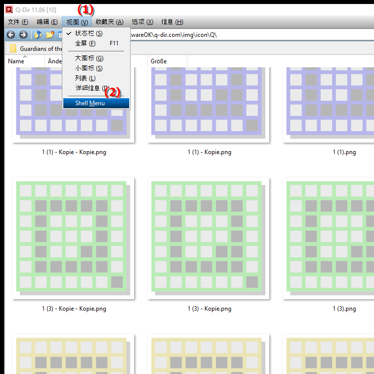The height and width of the screenshot is (374, 374).
Task: Switch to 大图标 (G) large icons view
Action: coord(89,58)
